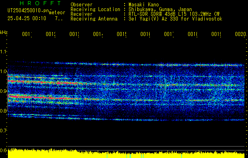
Task: Click the 0.8 kHz frequency axis label
Action: coord(3,111)
